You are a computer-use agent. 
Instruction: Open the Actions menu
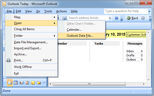61,11
